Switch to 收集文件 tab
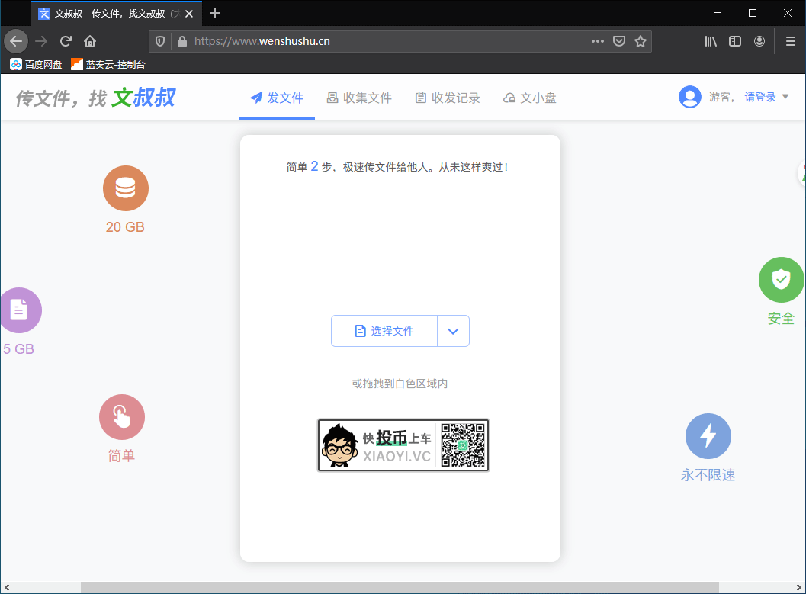806x594 pixels. [x=359, y=98]
